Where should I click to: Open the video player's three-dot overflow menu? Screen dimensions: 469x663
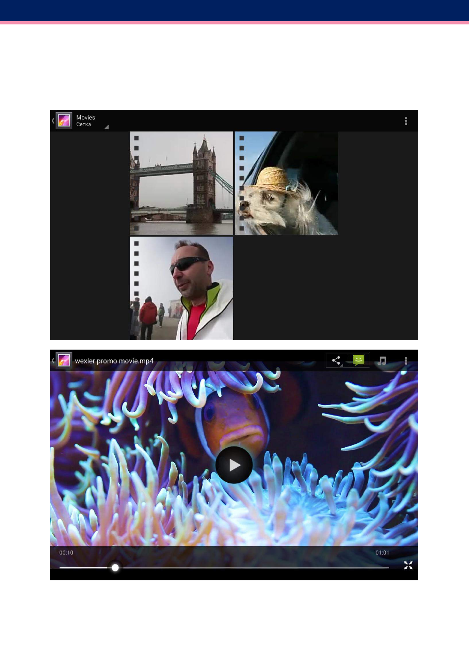[x=406, y=361]
